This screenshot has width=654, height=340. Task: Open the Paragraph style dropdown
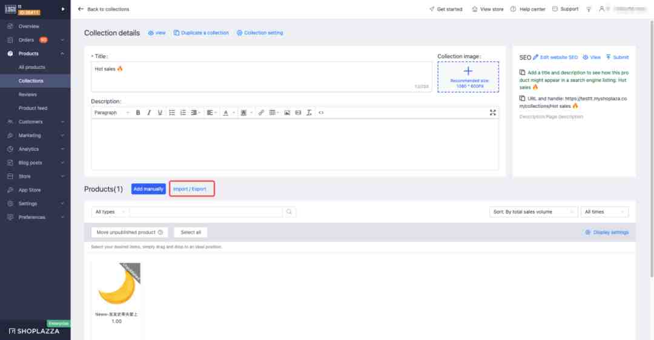(111, 113)
